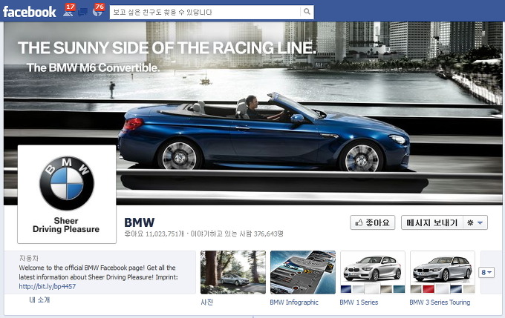Open the BMW Infographic thumbnail
505x318 pixels.
point(302,272)
